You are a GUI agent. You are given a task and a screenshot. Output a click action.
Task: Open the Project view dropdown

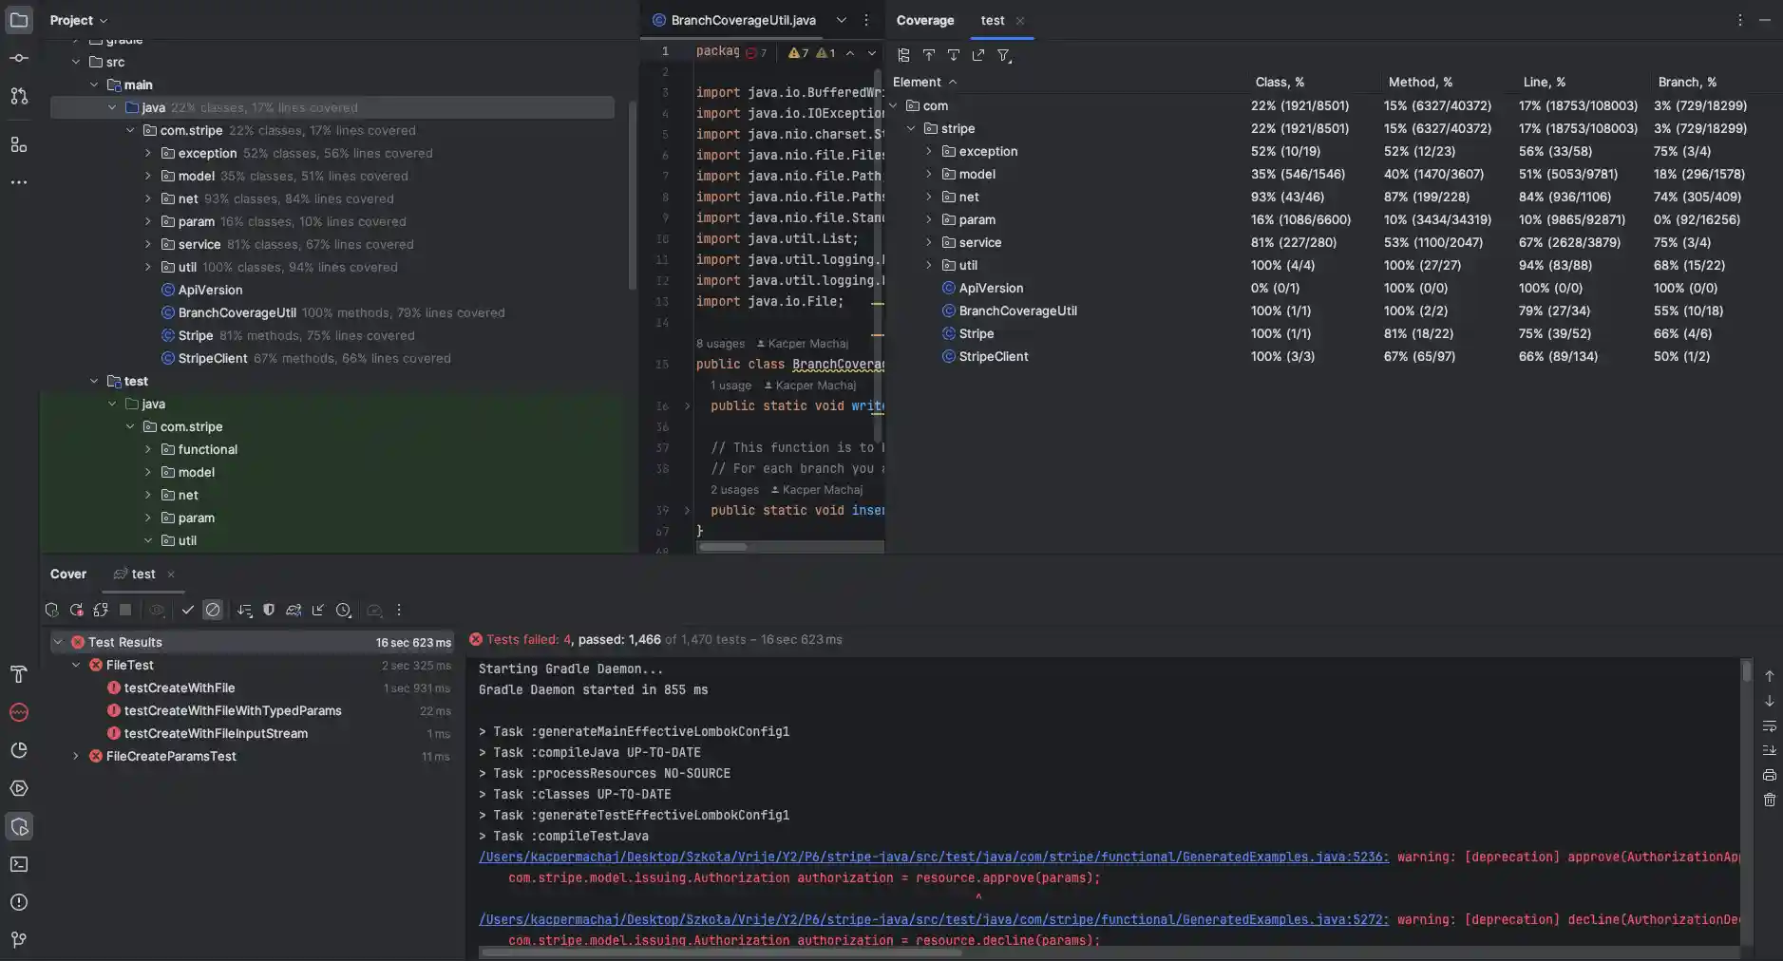tap(79, 20)
